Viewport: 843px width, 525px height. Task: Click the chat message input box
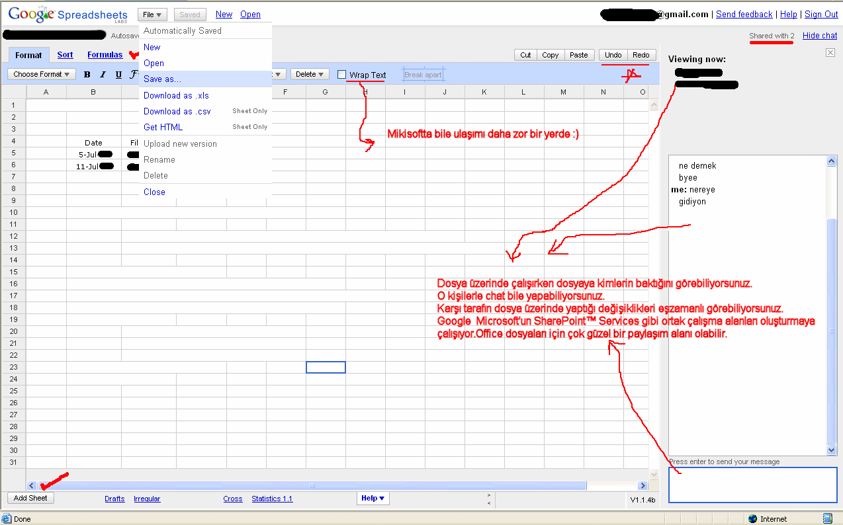[x=752, y=485]
